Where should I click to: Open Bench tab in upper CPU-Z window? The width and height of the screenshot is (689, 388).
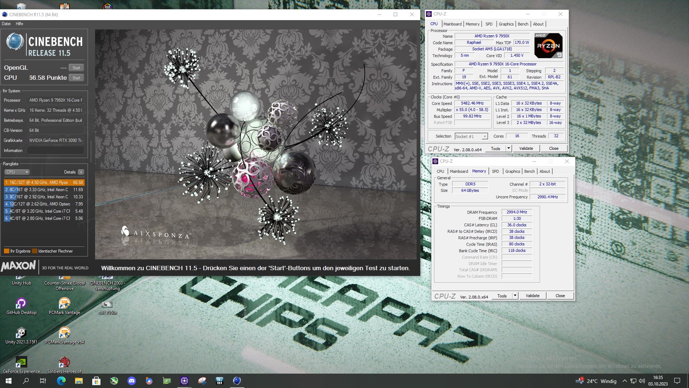pos(523,24)
